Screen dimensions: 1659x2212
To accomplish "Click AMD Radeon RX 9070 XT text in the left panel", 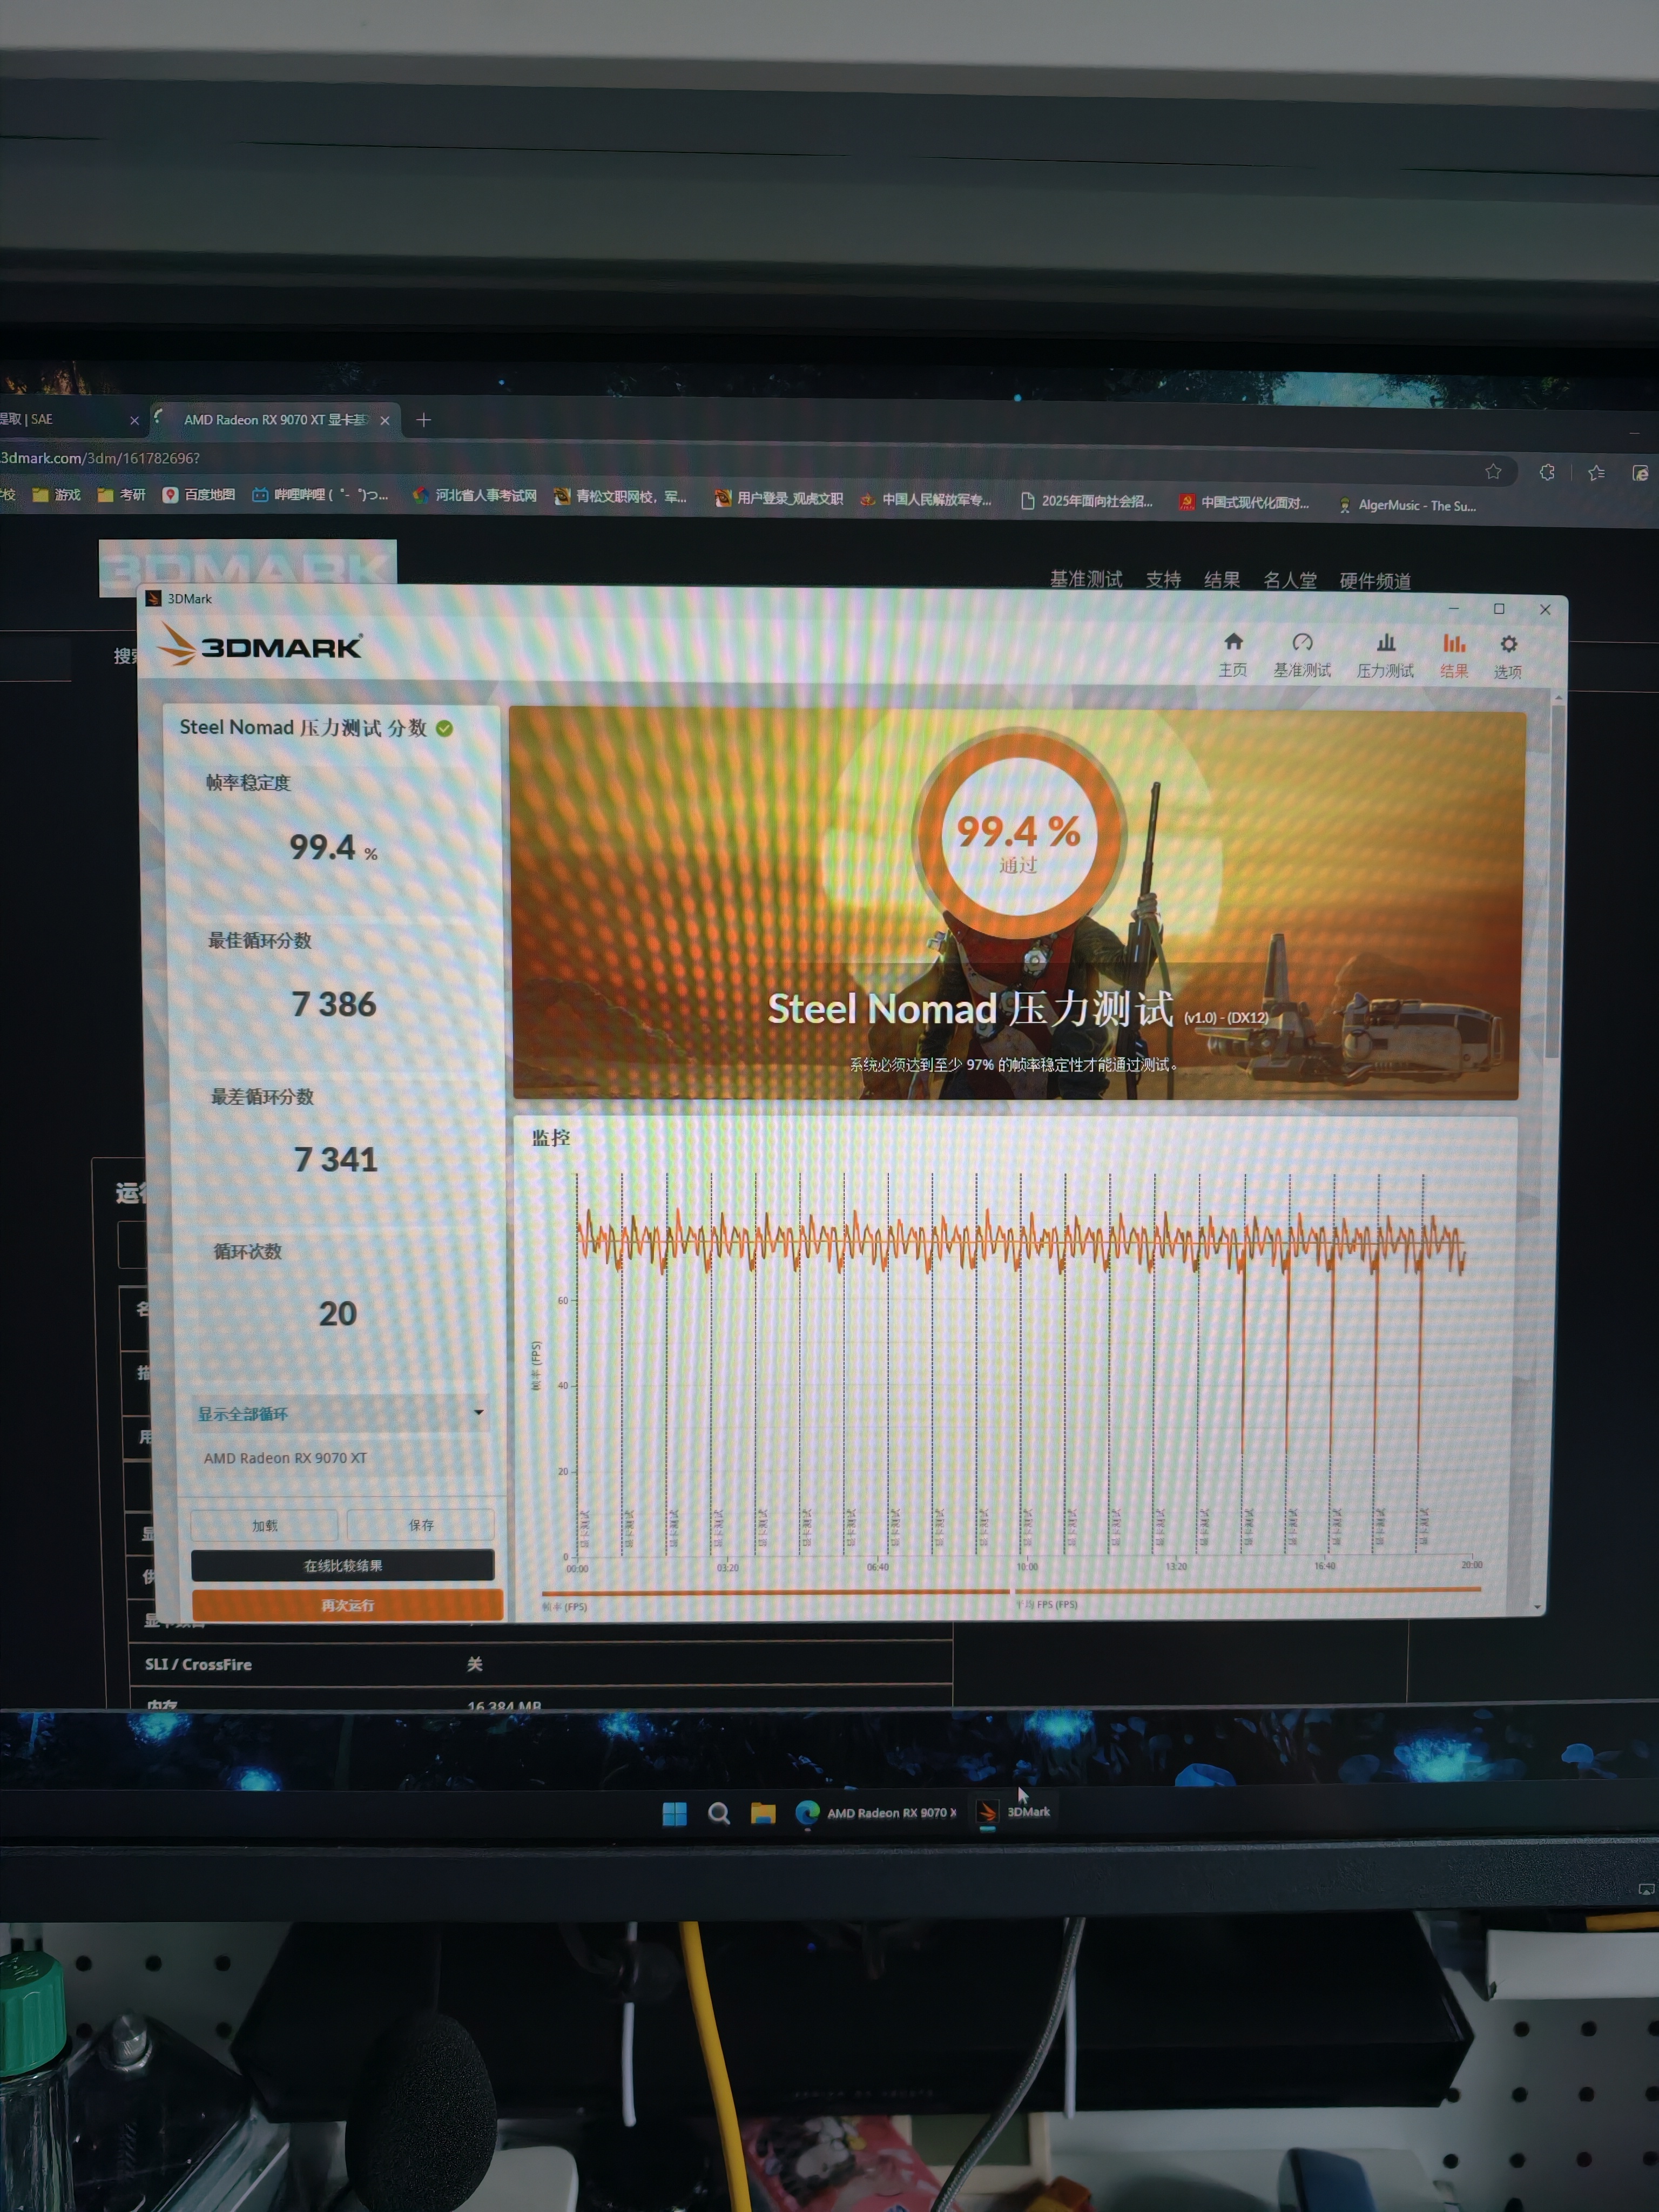I will tap(285, 1458).
